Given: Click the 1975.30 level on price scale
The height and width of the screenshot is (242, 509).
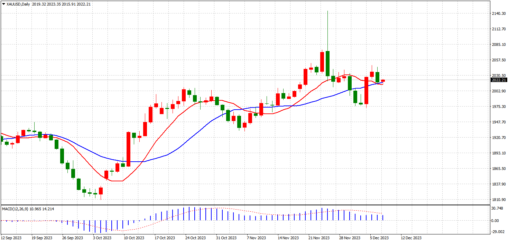Looking at the screenshot, I should [499, 107].
